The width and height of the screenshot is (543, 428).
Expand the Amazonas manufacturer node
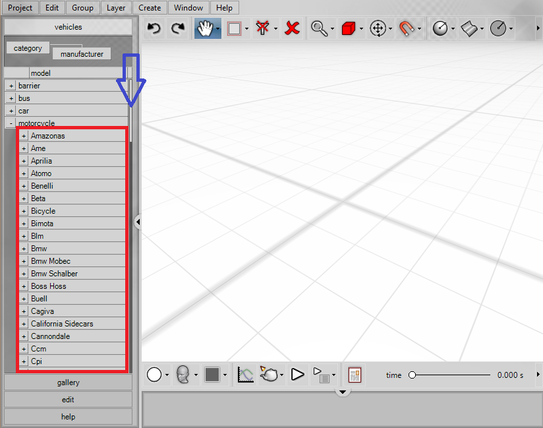point(24,137)
